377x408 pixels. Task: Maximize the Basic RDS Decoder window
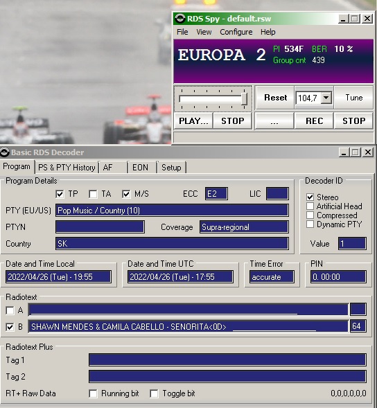[355, 152]
